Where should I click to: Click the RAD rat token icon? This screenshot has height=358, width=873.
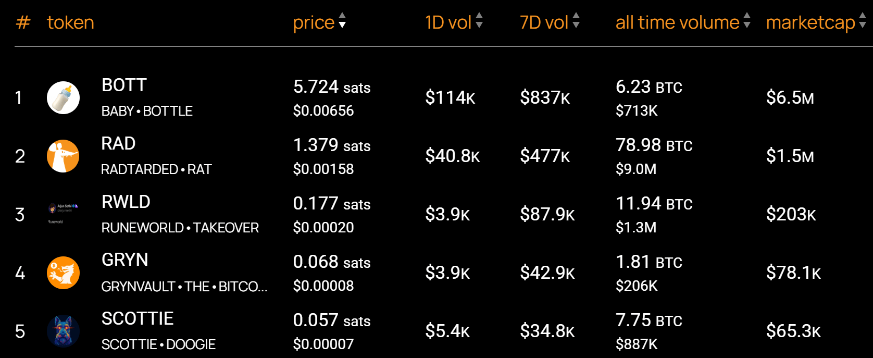[x=63, y=156]
